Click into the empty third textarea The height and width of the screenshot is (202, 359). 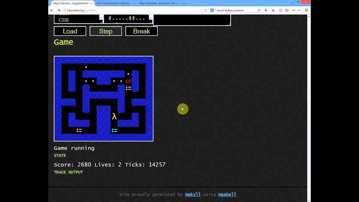click(192, 20)
